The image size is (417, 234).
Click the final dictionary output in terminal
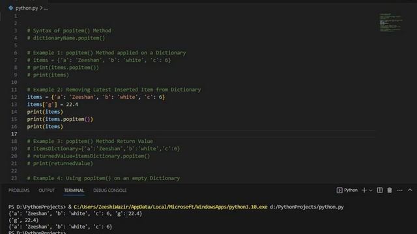60,227
